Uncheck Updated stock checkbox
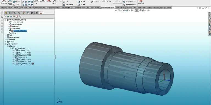This screenshot has width=211, height=105. tap(10, 31)
